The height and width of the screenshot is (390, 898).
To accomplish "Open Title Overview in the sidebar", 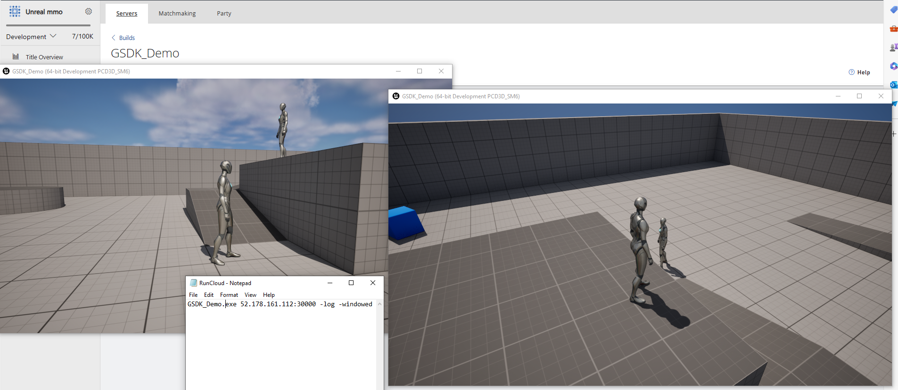I will click(x=44, y=57).
